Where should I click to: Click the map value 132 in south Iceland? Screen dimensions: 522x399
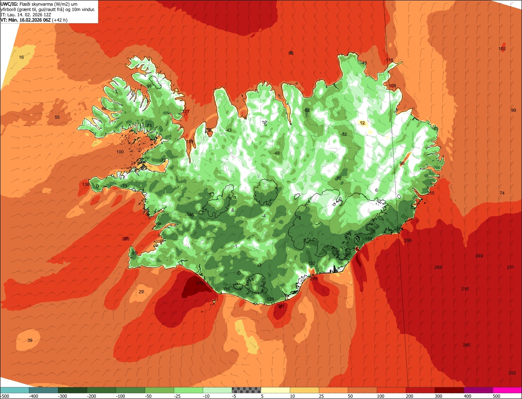(312, 263)
